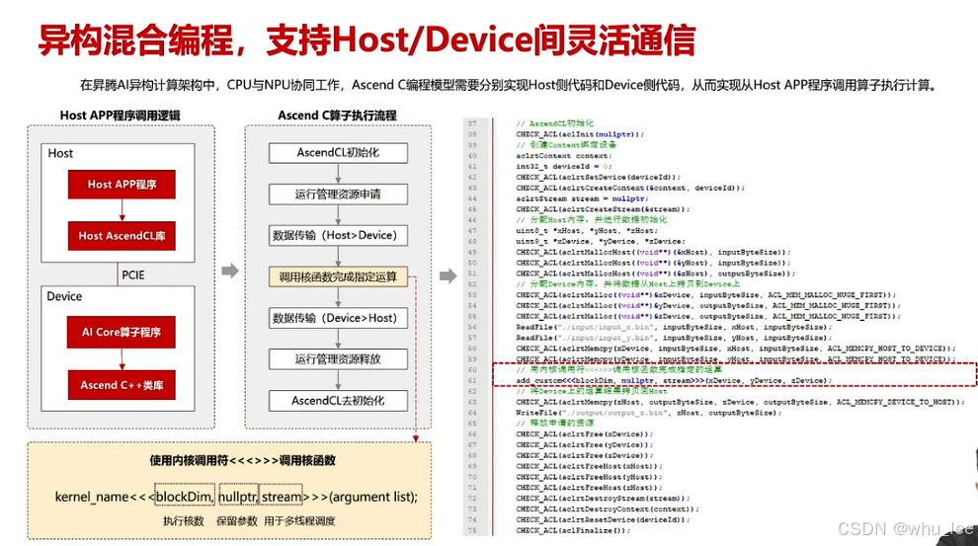
Task: Click code line 75 'CHECK_ACL(aclFinalize());'
Action: click(573, 530)
